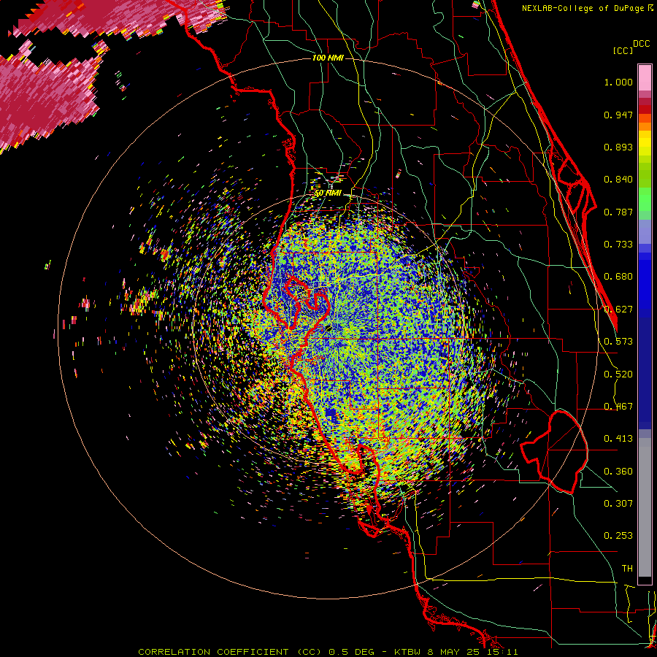Click the 0.787 scale value

pos(618,212)
